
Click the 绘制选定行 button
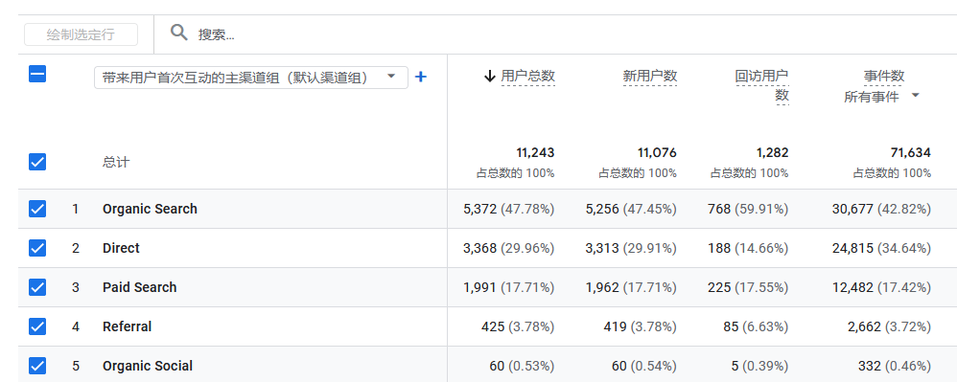click(x=81, y=34)
